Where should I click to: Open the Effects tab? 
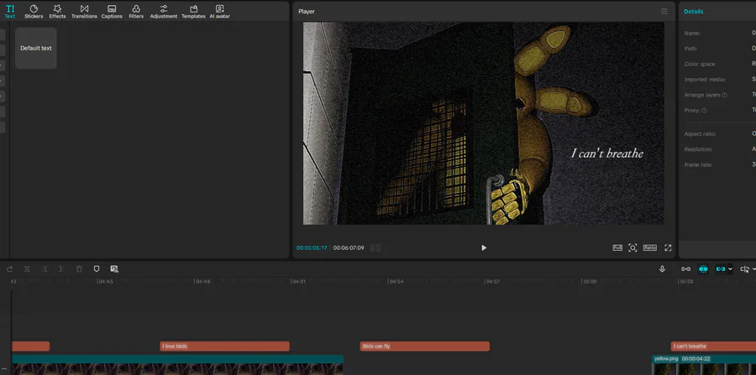click(57, 12)
